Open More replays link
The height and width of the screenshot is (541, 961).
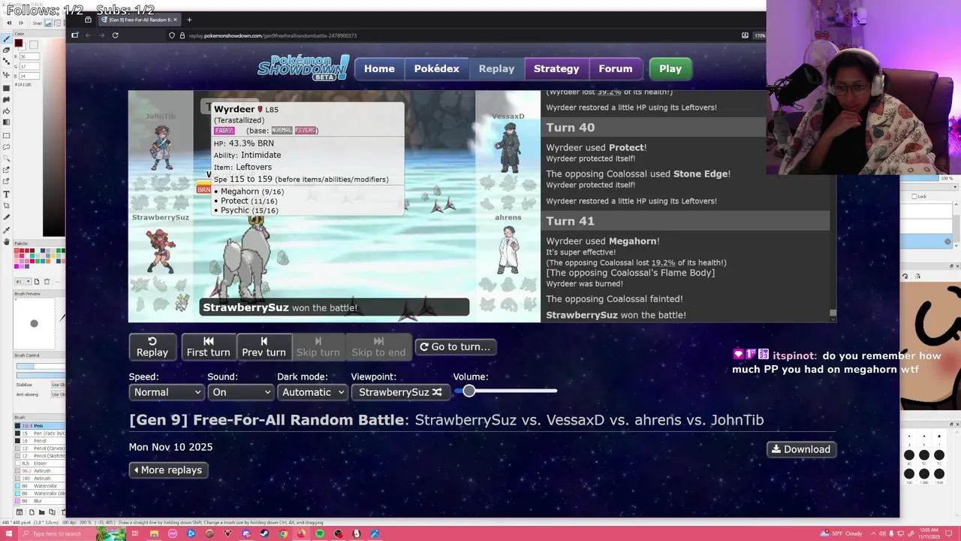[167, 470]
